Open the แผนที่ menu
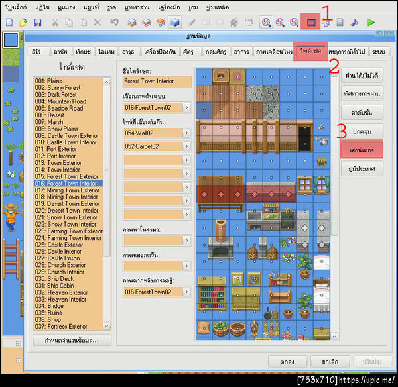Screen dimensions: 398x387 (91, 7)
